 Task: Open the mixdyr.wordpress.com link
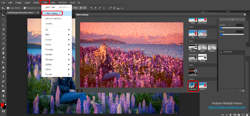pos(227,107)
